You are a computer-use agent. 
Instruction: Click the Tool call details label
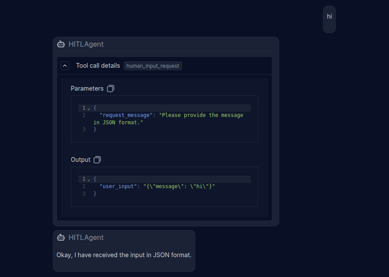(98, 66)
